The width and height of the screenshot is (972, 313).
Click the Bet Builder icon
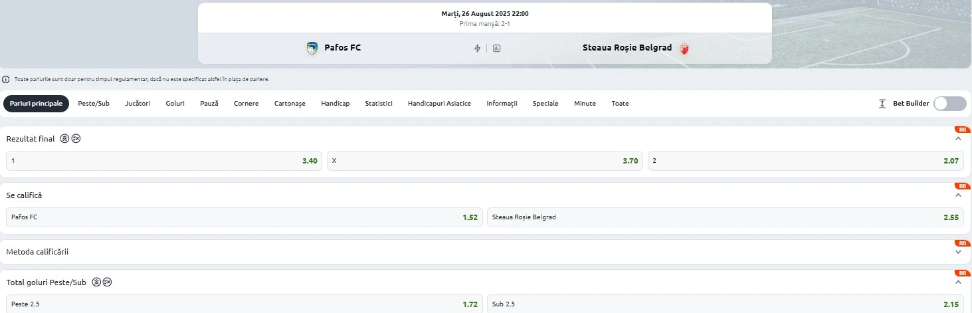coord(882,104)
